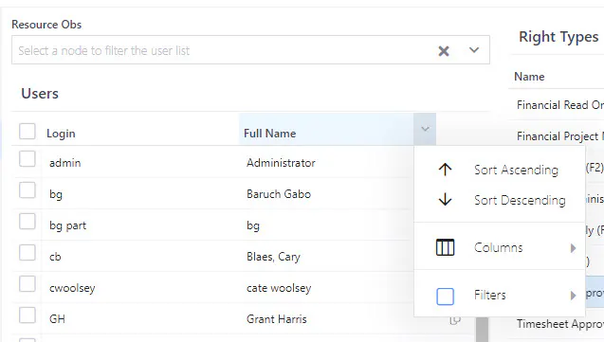604x342 pixels.
Task: Check the cwoolsey user row checkbox
Action: (27, 284)
